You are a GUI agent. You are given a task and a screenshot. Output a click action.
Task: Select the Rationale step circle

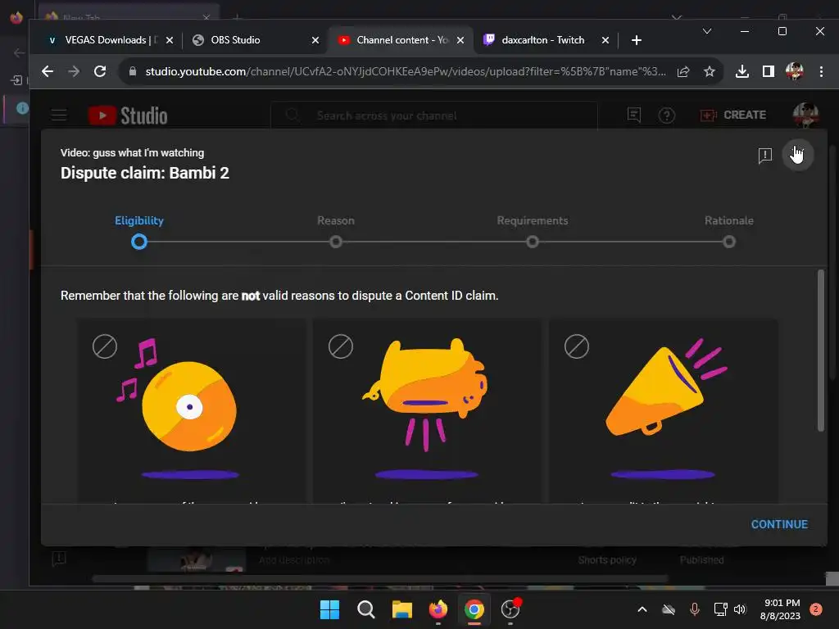coord(728,242)
